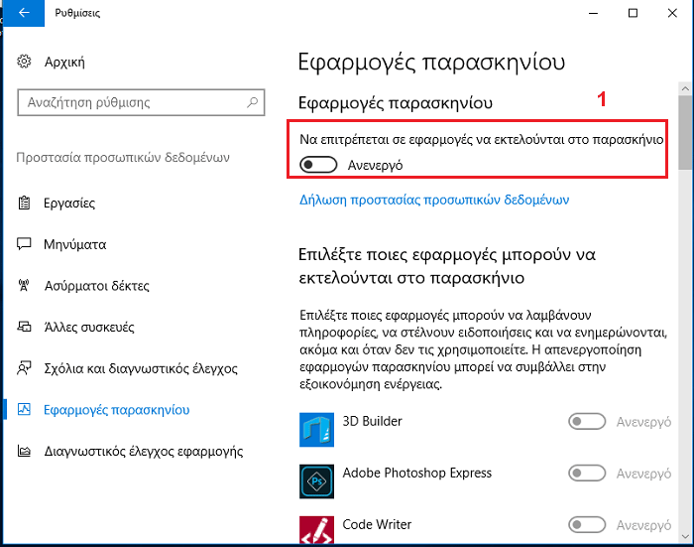694x547 pixels.
Task: Click the Adobe Photoshop Express icon
Action: pyautogui.click(x=316, y=481)
